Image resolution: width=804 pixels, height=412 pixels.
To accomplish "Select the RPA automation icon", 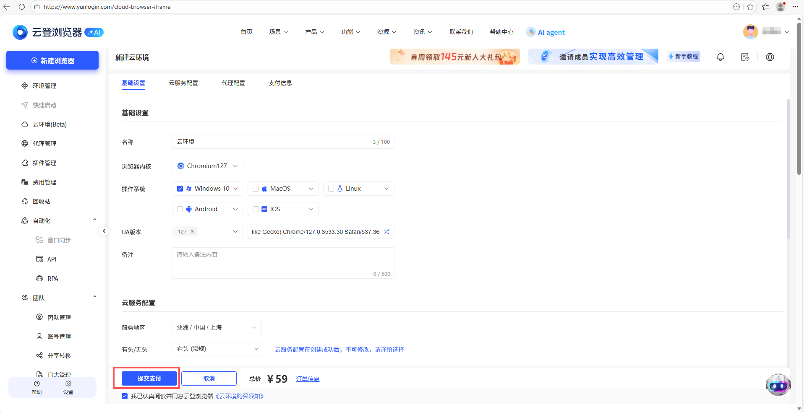I will click(x=39, y=278).
